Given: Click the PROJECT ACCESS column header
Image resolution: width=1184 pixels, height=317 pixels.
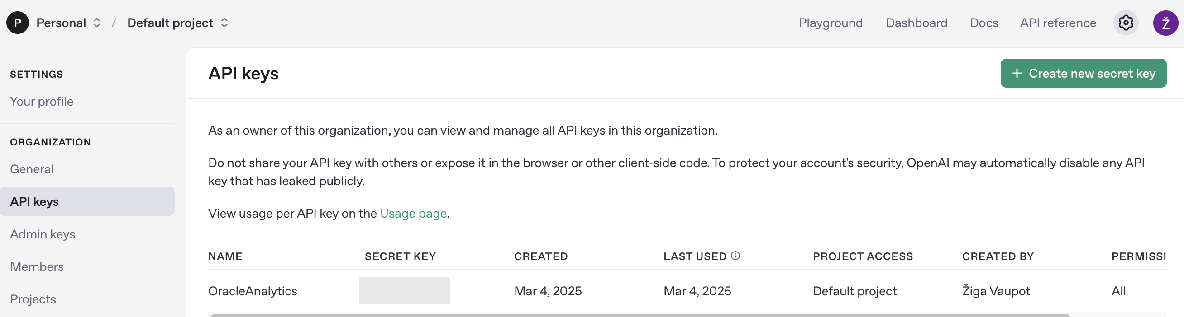Looking at the screenshot, I should [x=862, y=256].
